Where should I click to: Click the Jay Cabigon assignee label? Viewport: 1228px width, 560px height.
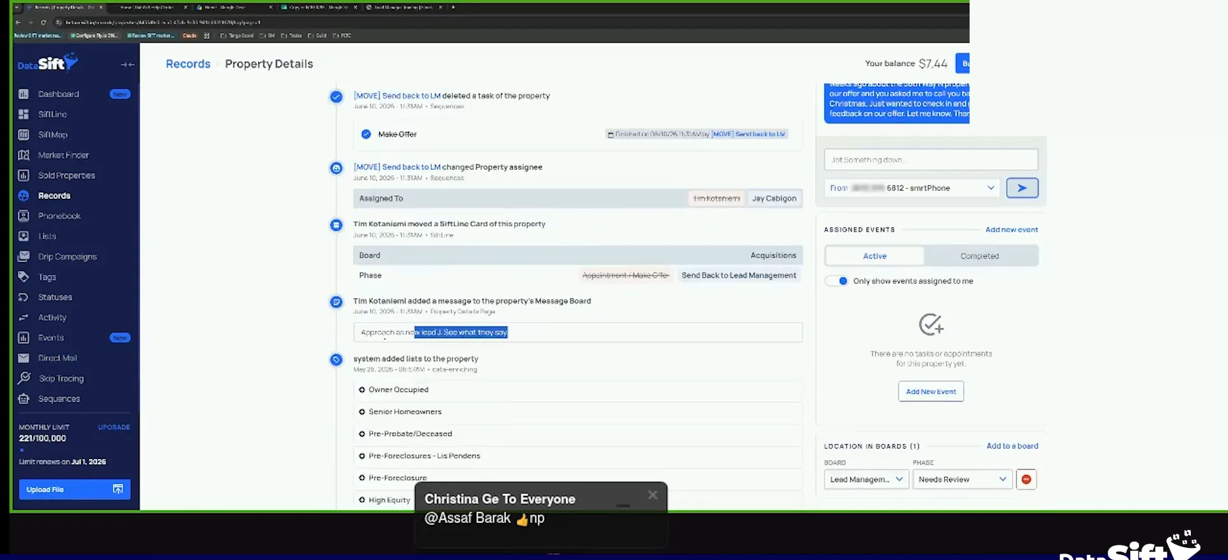tap(774, 199)
